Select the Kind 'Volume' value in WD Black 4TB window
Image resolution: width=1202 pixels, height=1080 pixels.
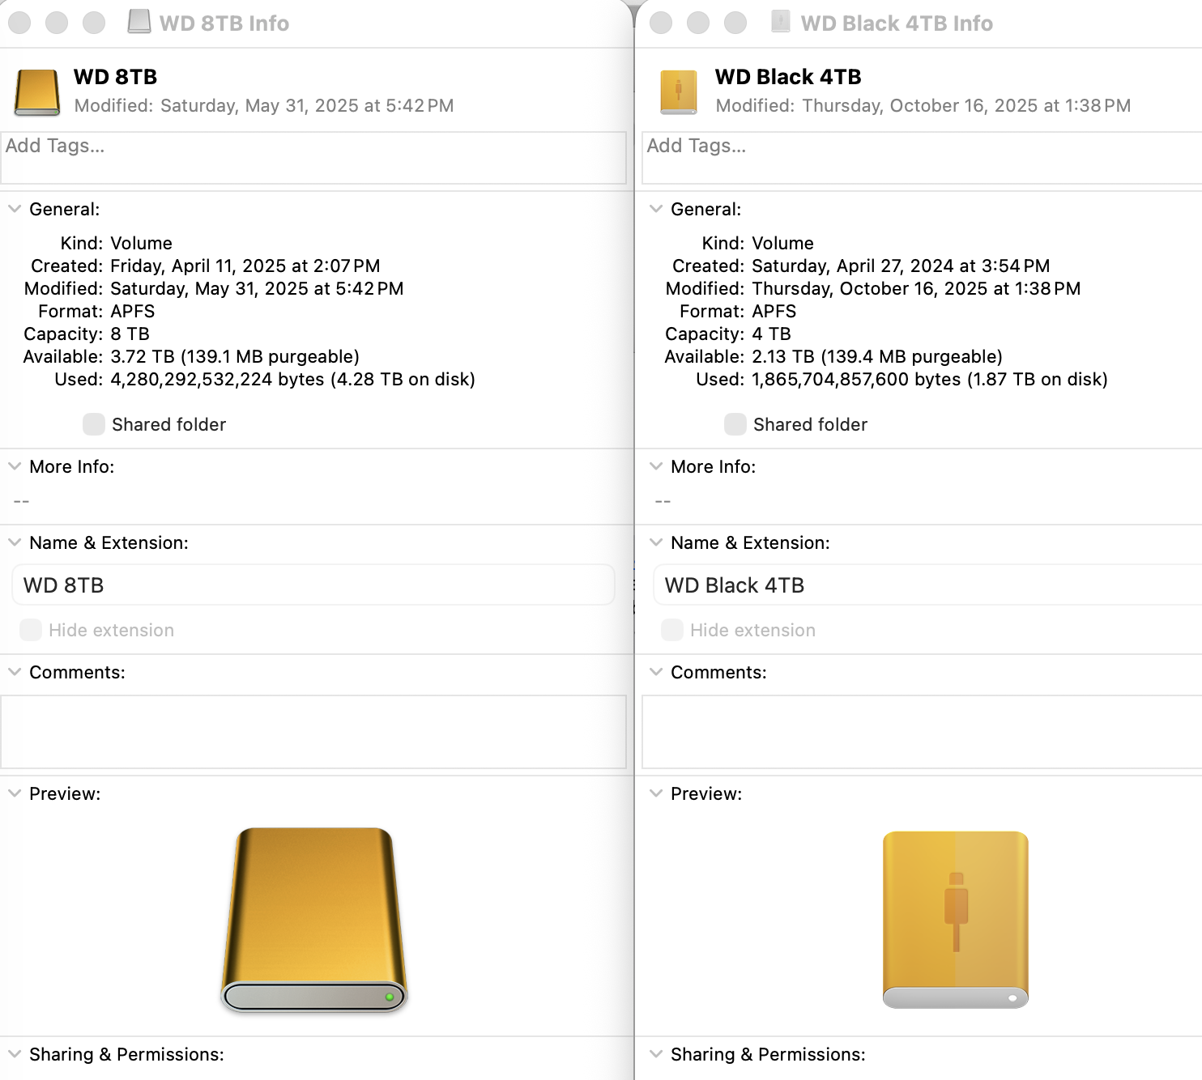pyautogui.click(x=783, y=243)
